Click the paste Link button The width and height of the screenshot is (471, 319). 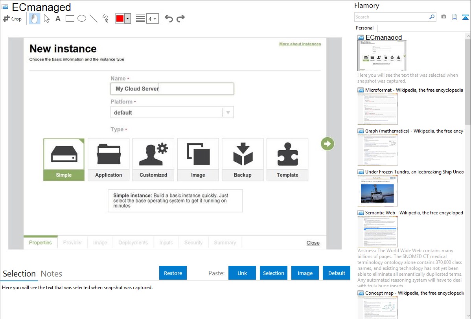(242, 273)
